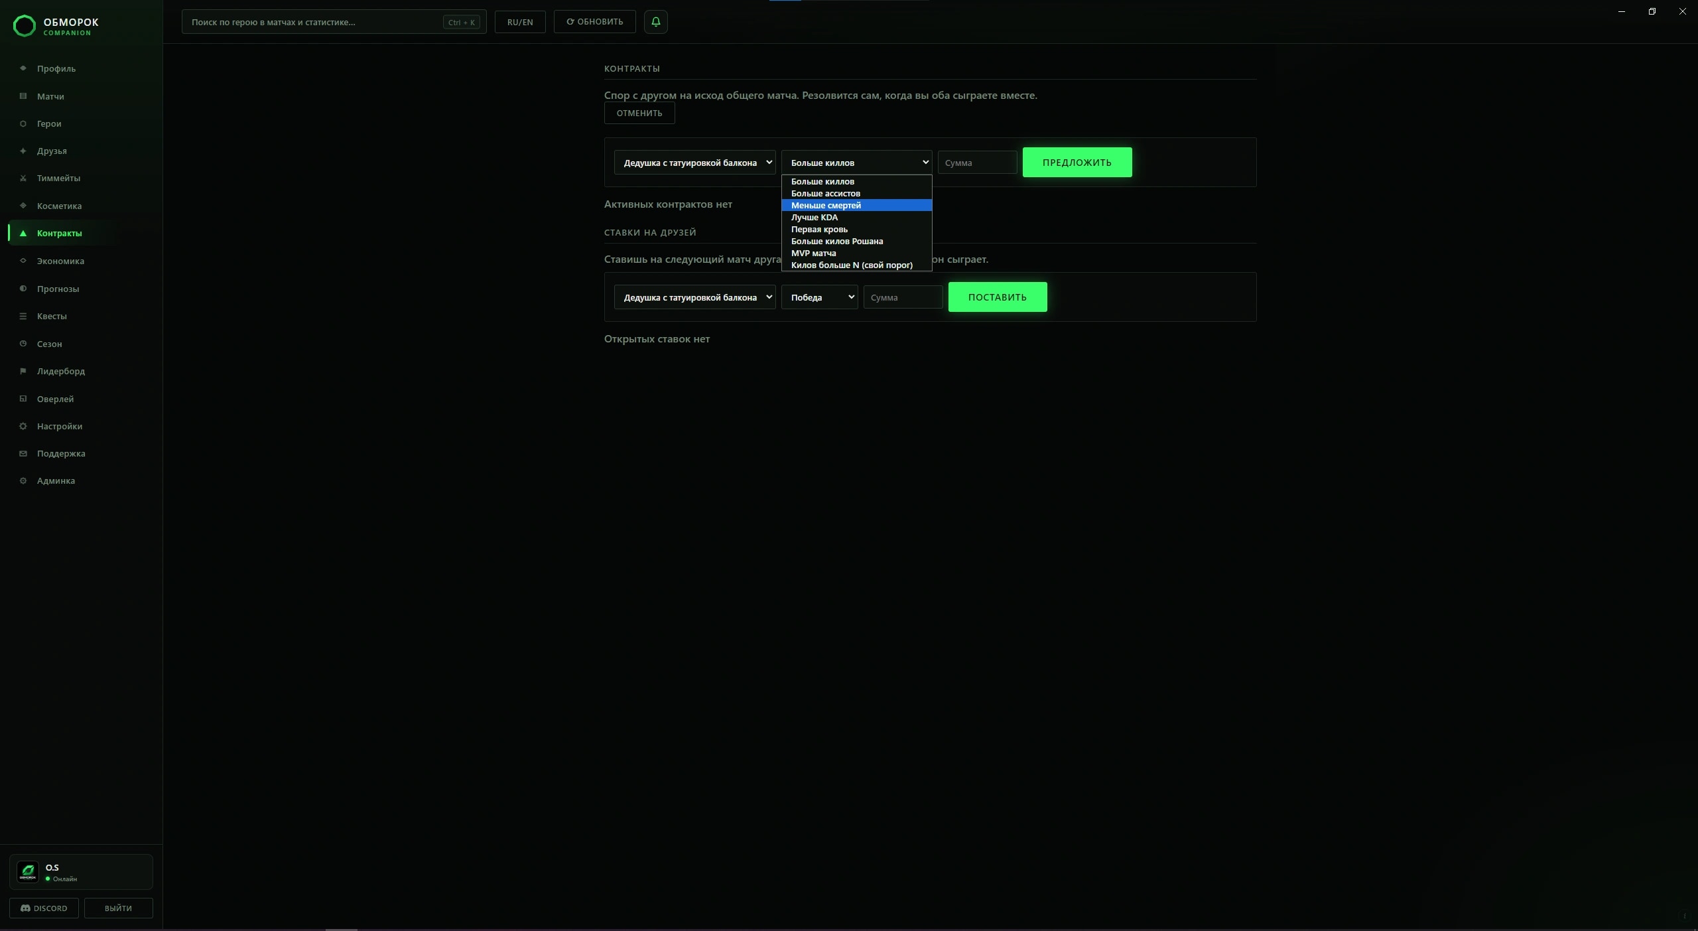The width and height of the screenshot is (1698, 931).
Task: Click the Отменить button
Action: pyautogui.click(x=639, y=113)
